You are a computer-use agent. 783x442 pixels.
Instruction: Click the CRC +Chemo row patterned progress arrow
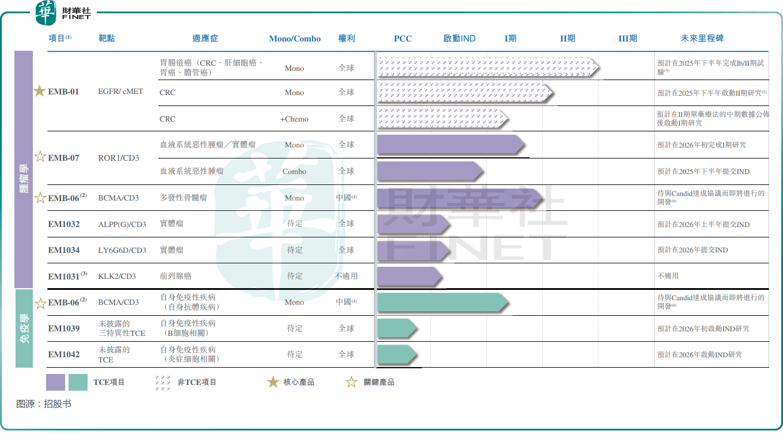click(443, 119)
